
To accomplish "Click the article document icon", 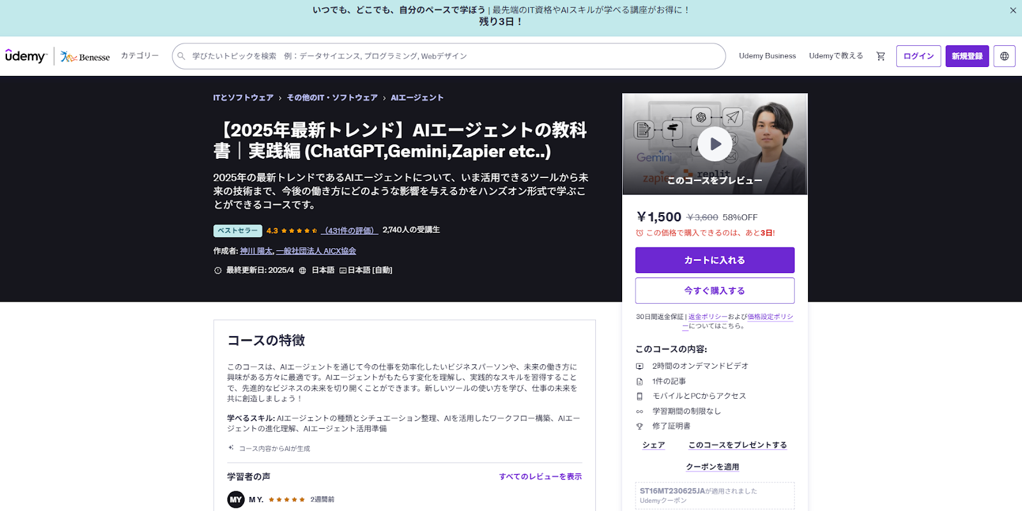I will coord(639,381).
